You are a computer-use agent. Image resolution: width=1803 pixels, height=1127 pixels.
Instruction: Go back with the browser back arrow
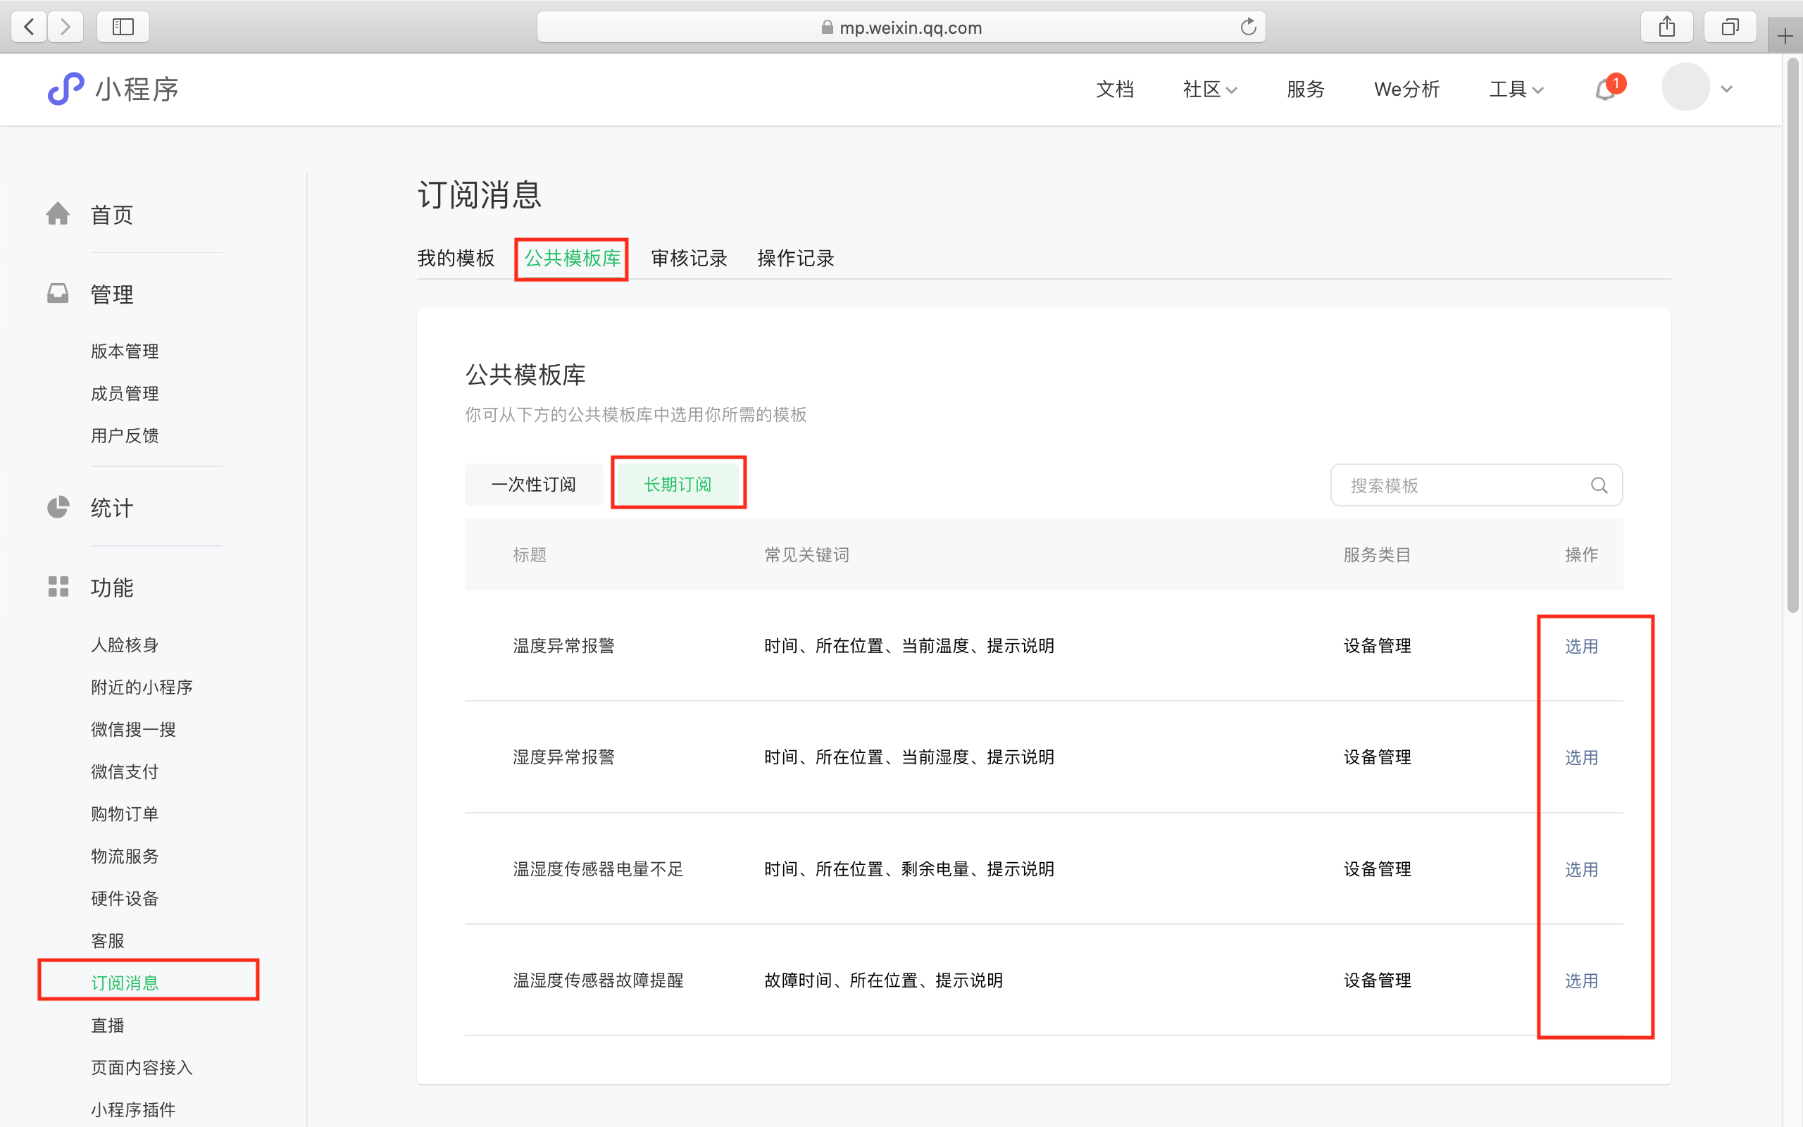[29, 27]
